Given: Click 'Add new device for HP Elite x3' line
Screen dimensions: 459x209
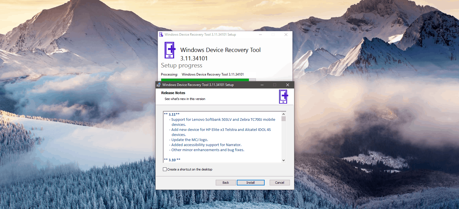Looking at the screenshot, I should (220, 132).
